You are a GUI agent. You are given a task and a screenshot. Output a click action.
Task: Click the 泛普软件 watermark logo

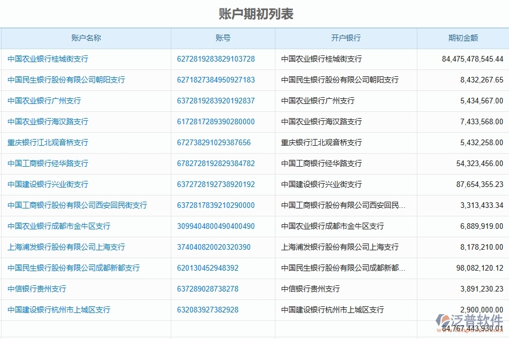(x=468, y=319)
